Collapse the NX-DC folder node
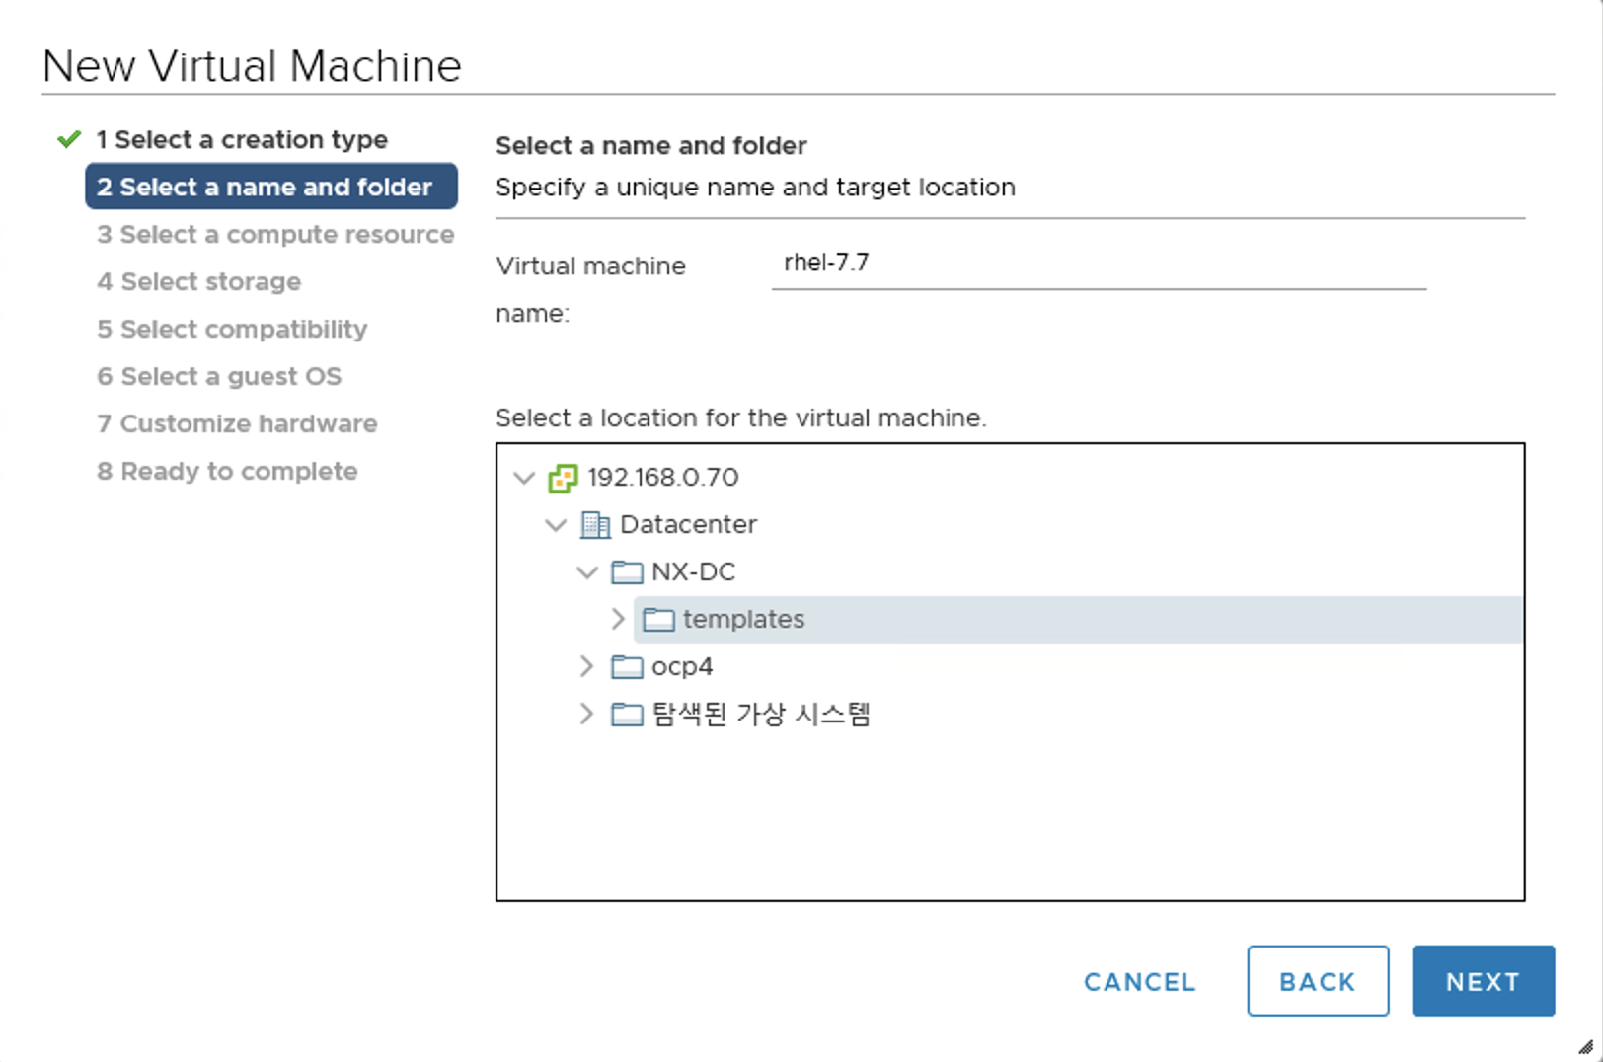 tap(587, 572)
